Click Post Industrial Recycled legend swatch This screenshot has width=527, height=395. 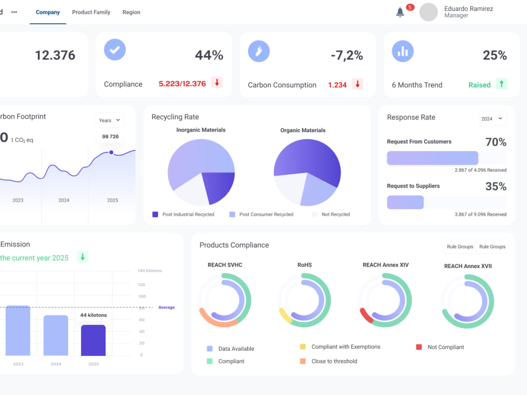click(155, 214)
